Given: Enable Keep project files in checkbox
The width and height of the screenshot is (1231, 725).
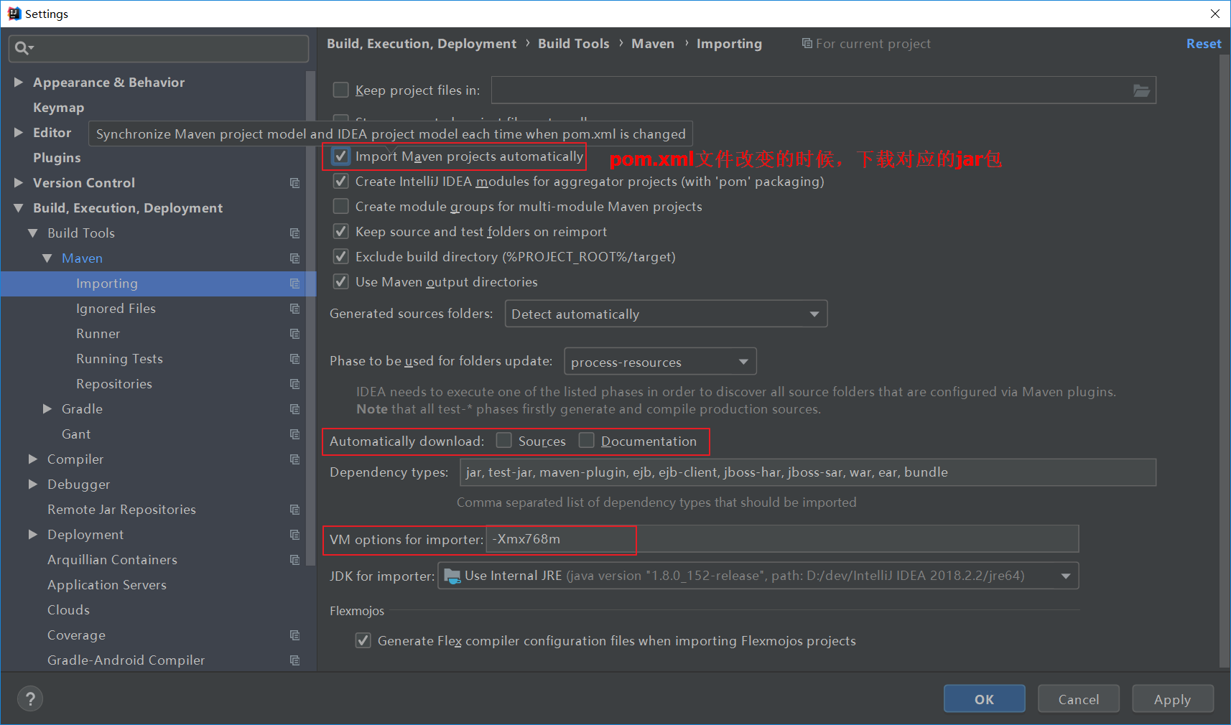Looking at the screenshot, I should pos(341,90).
